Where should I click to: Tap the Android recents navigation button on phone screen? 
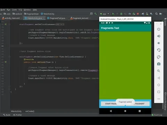click(x=140, y=111)
